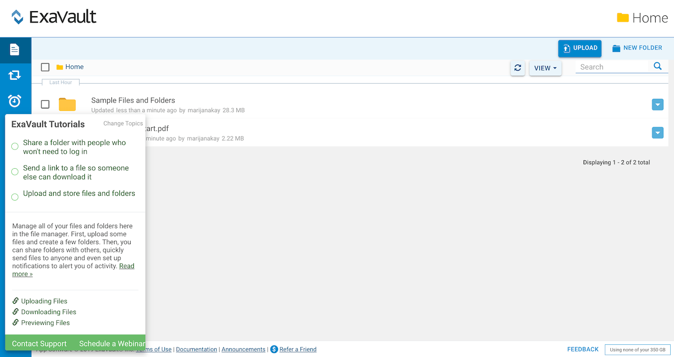Click the 'Using none of your 350 GB' box
Screen dimensions: 674x357
click(637, 350)
